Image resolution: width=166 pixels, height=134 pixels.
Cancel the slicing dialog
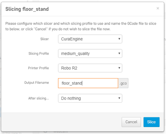[131, 122]
